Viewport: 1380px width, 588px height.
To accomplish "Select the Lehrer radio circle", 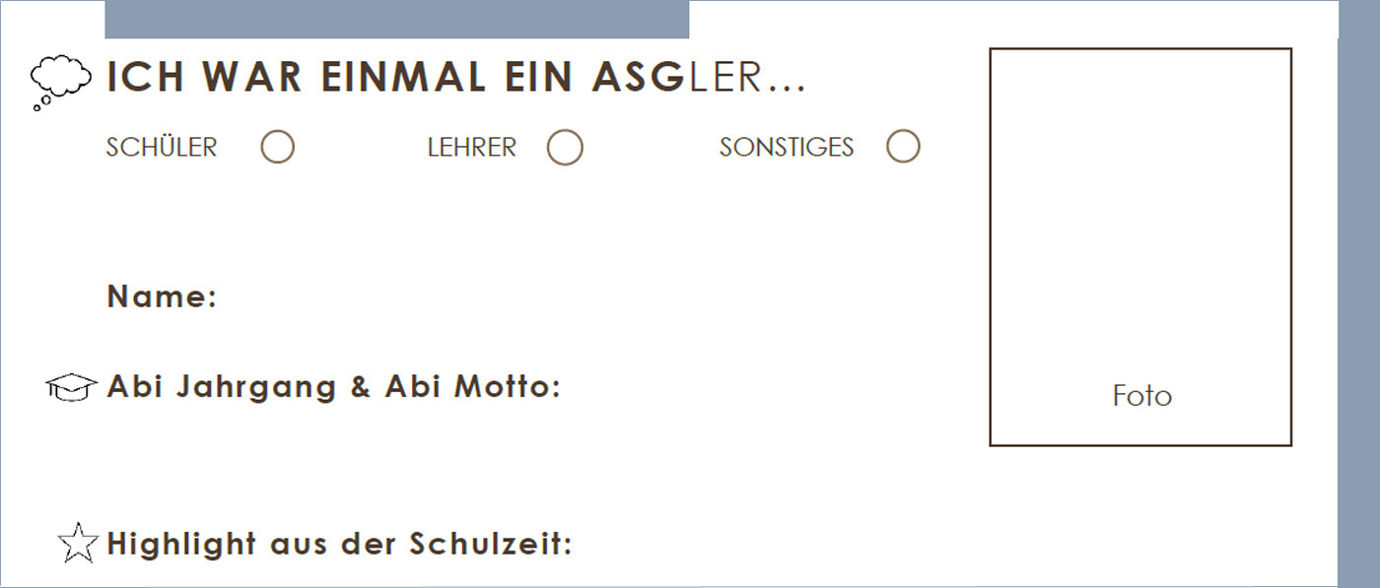I will point(565,147).
